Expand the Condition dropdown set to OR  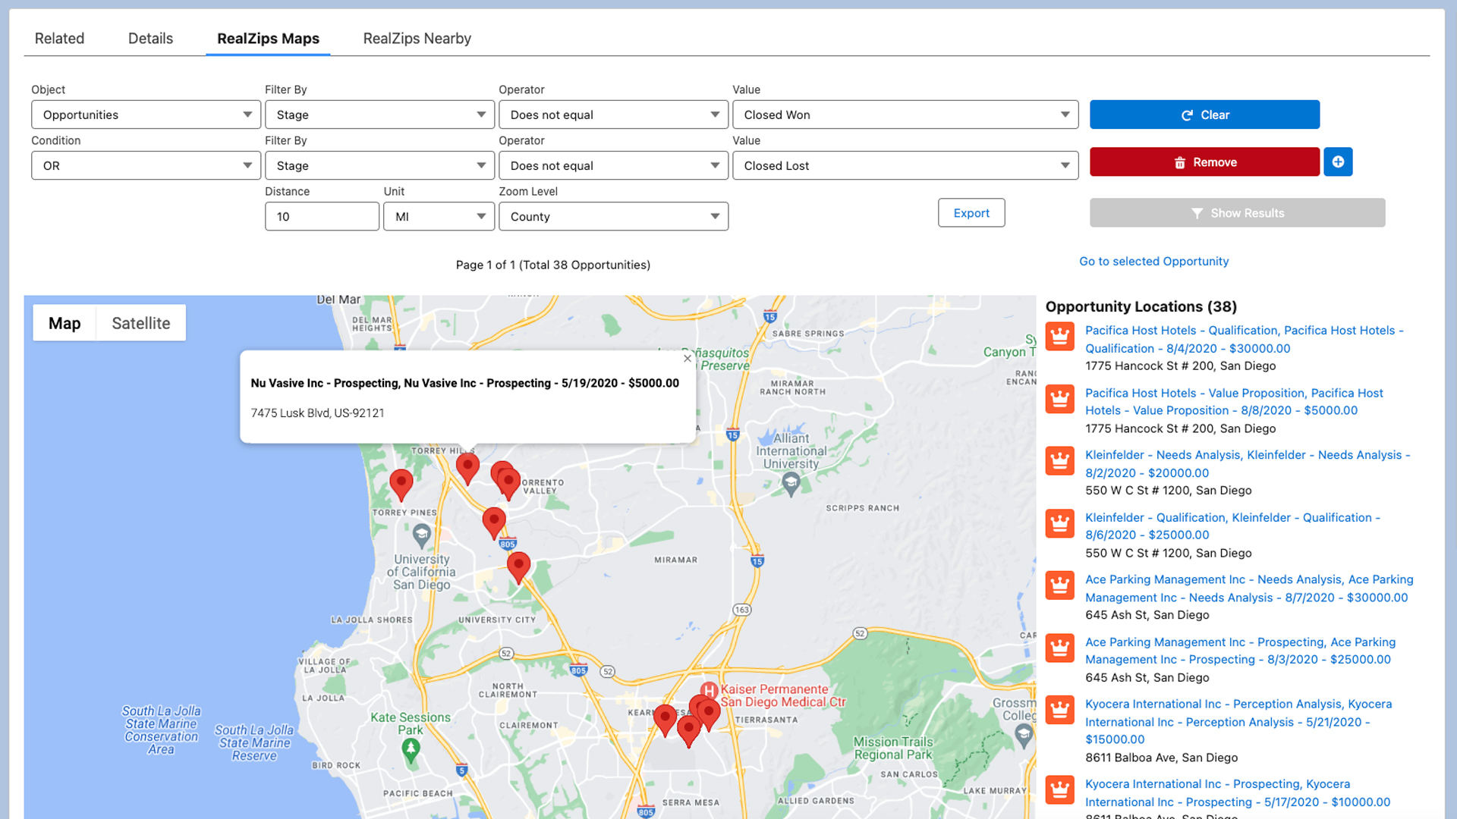pos(145,165)
